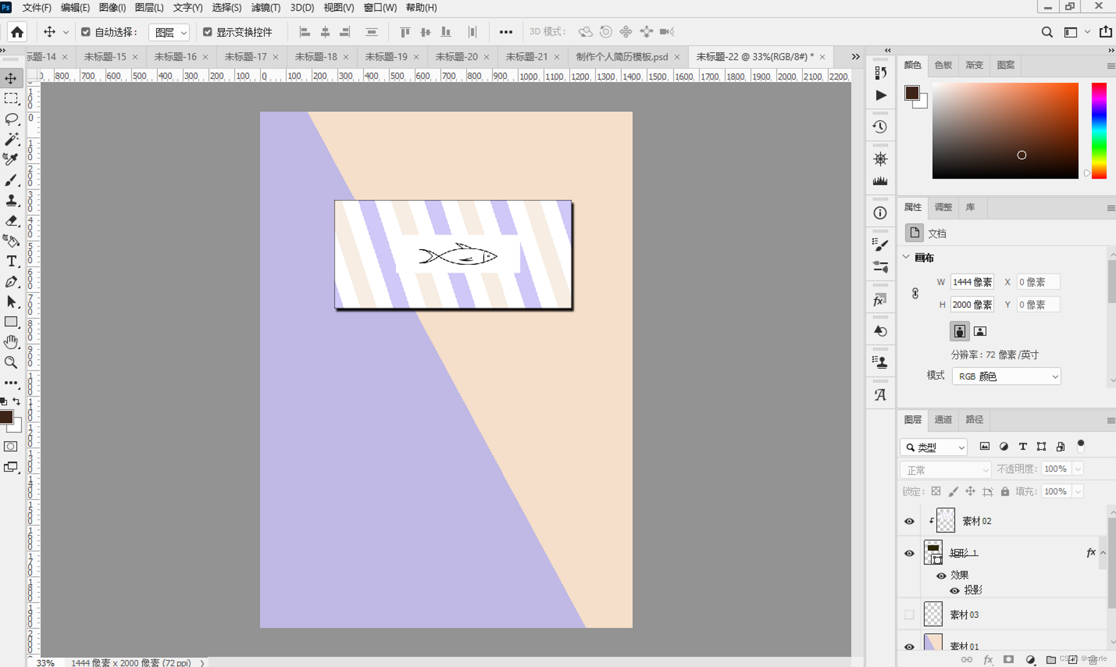Select the Eyedropper tool
This screenshot has width=1116, height=667.
[x=11, y=159]
